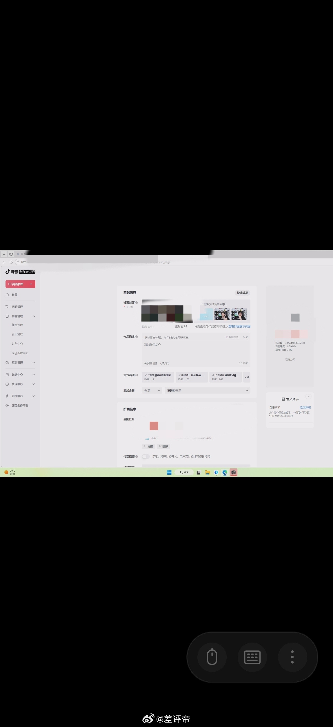333x727 pixels.
Task: Show +37 more official activities
Action: tap(247, 377)
